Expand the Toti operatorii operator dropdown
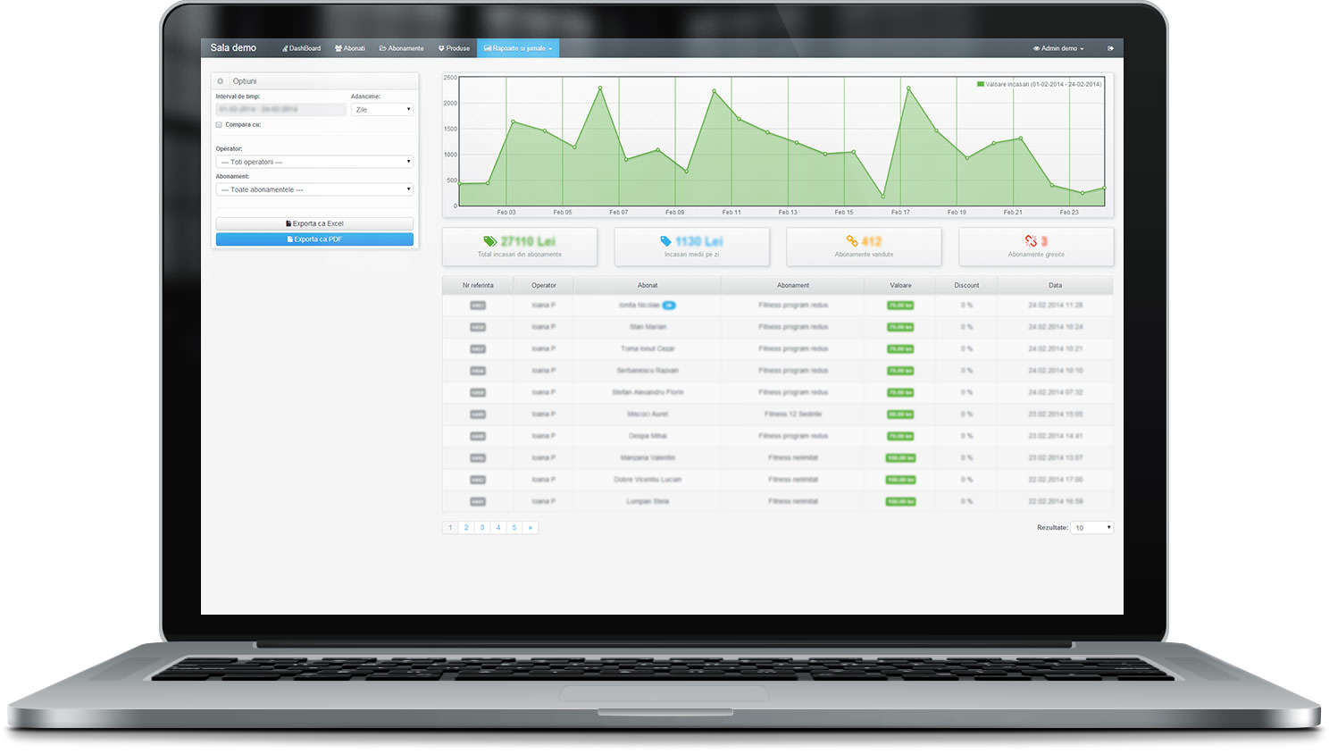This screenshot has width=1329, height=754. click(x=314, y=162)
